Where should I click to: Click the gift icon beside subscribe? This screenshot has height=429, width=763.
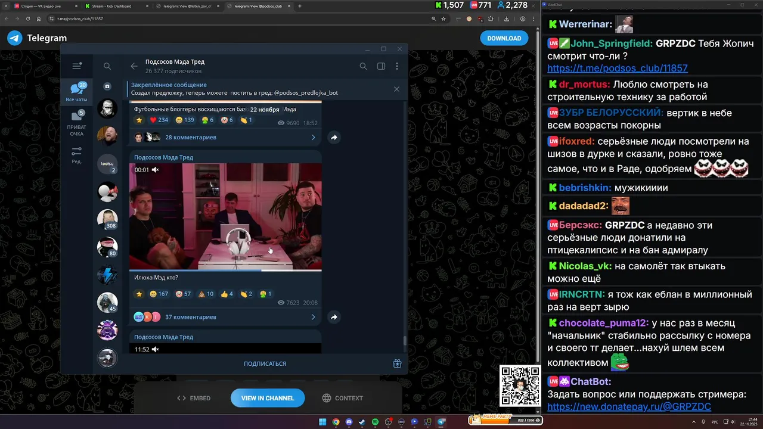pos(397,363)
